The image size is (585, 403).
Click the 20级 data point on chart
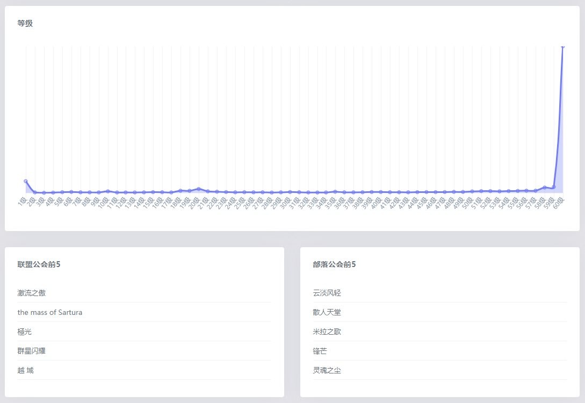198,189
